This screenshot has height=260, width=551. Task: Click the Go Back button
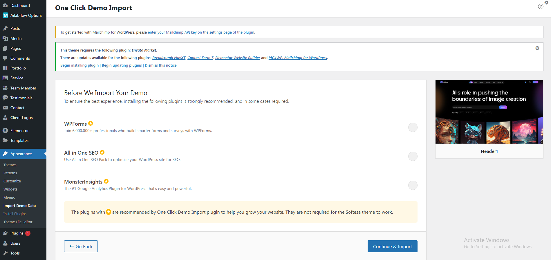point(81,246)
